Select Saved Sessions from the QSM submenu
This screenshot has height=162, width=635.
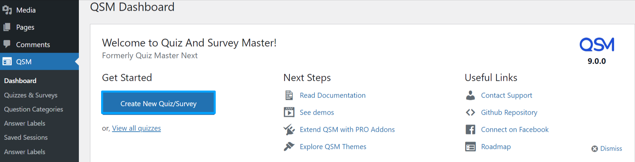pos(26,138)
